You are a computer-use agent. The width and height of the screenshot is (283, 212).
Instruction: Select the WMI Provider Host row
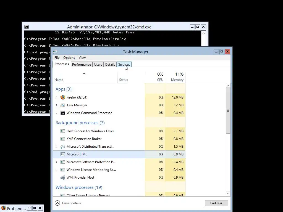point(119,177)
